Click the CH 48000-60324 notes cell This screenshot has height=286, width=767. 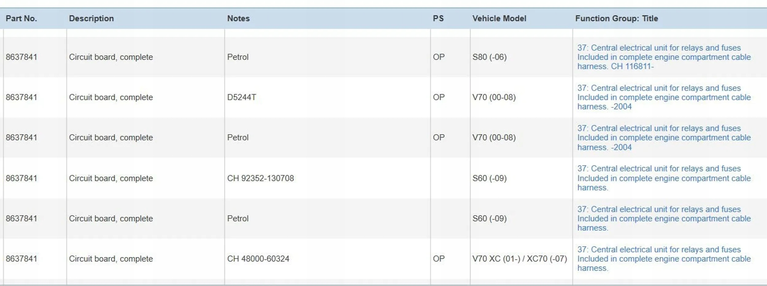click(x=258, y=259)
